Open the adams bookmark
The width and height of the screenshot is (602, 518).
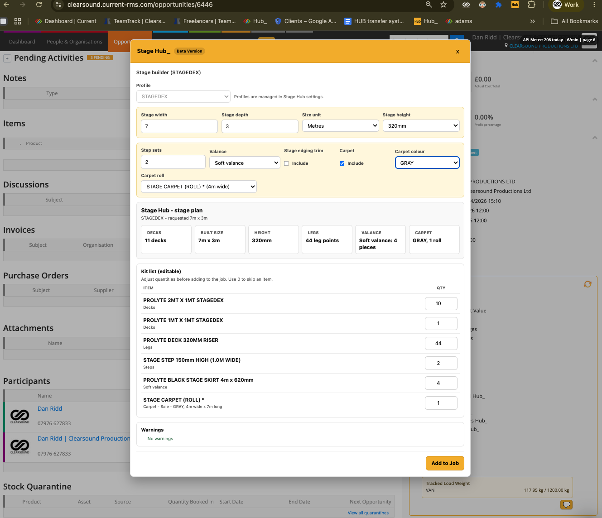click(x=459, y=21)
